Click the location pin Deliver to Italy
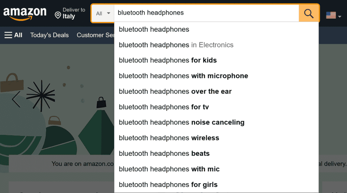Image resolution: width=347 pixels, height=193 pixels. (x=70, y=13)
